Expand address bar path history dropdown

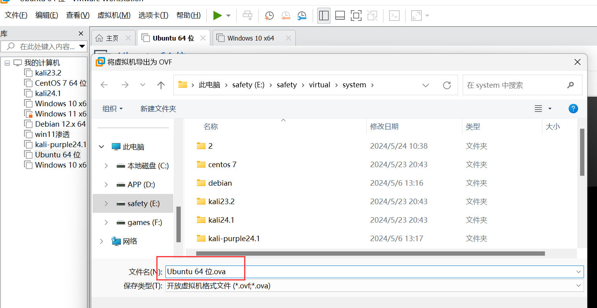pos(426,85)
